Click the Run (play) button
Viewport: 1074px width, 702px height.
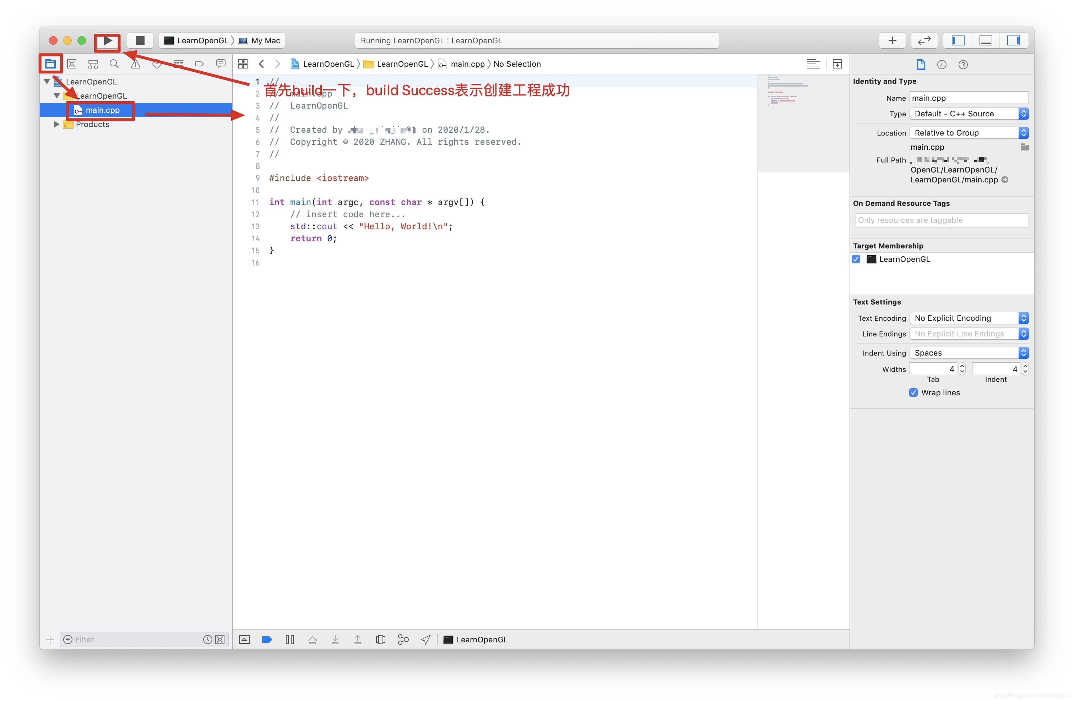click(107, 40)
